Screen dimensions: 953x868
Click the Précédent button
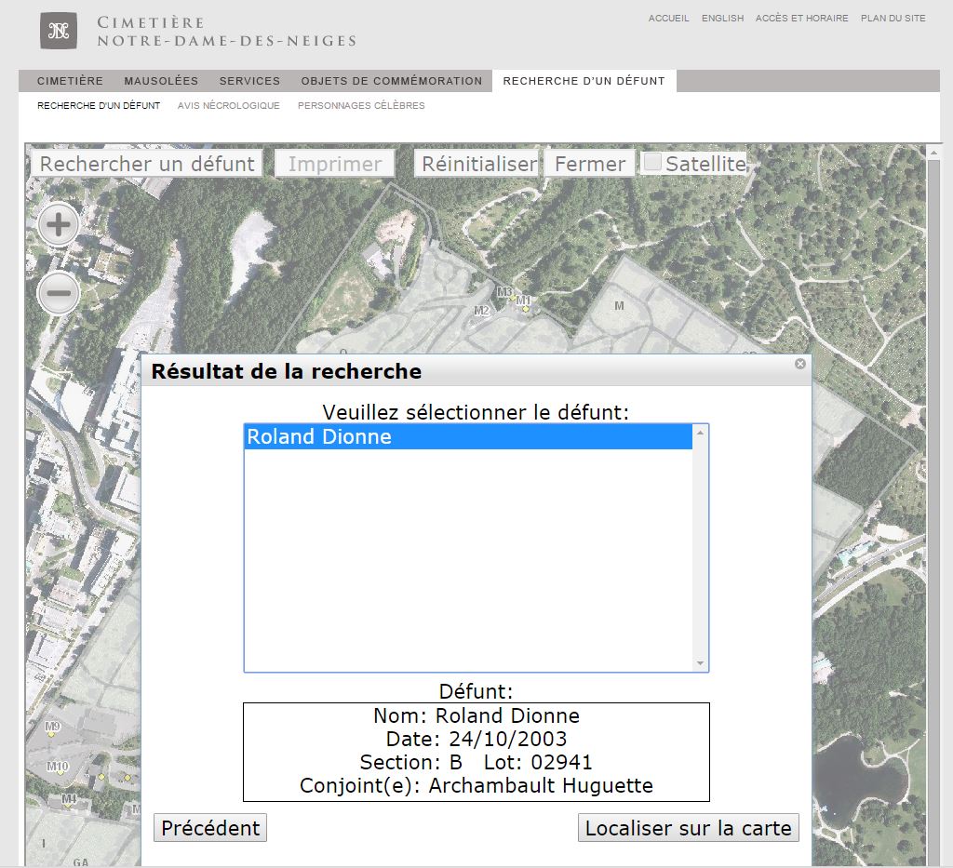tap(210, 828)
